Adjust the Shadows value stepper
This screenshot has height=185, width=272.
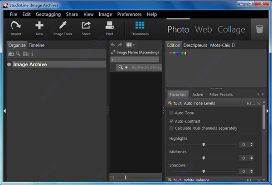[x=252, y=171]
